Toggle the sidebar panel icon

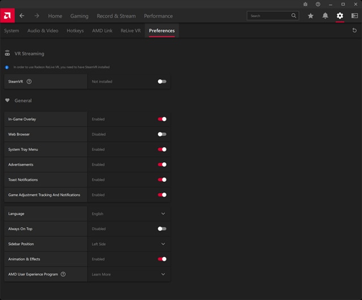pyautogui.click(x=355, y=16)
